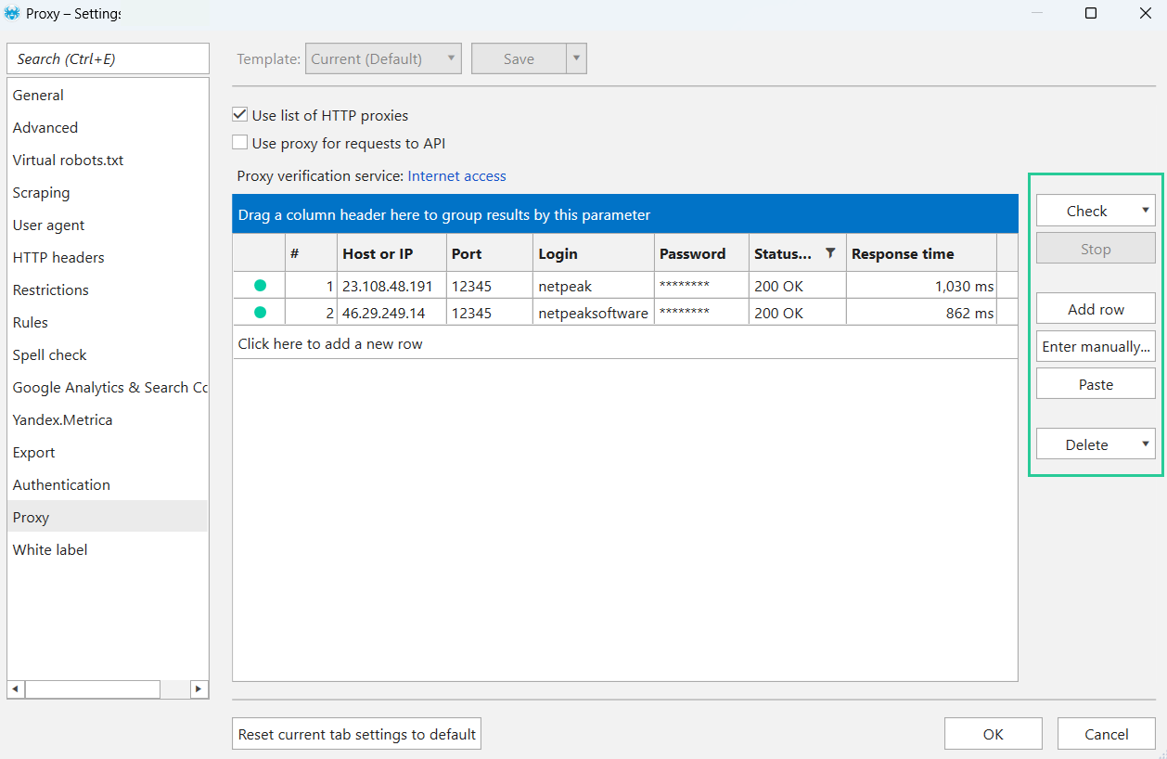Click login cell netpeaksoftware
The image size is (1167, 759).
594,313
